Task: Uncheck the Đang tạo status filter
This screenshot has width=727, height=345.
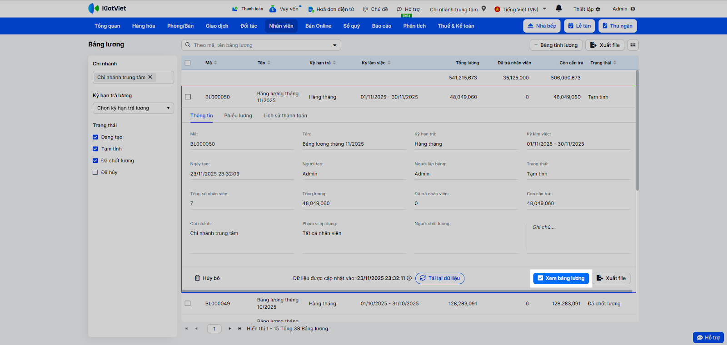Action: [95, 137]
